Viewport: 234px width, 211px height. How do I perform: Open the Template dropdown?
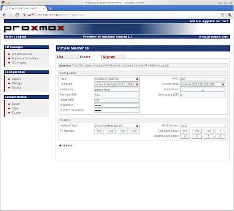117,85
